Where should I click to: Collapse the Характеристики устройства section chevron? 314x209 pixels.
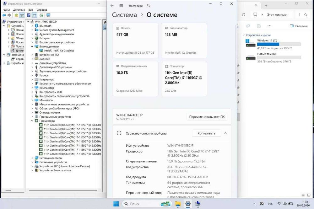click(x=226, y=133)
